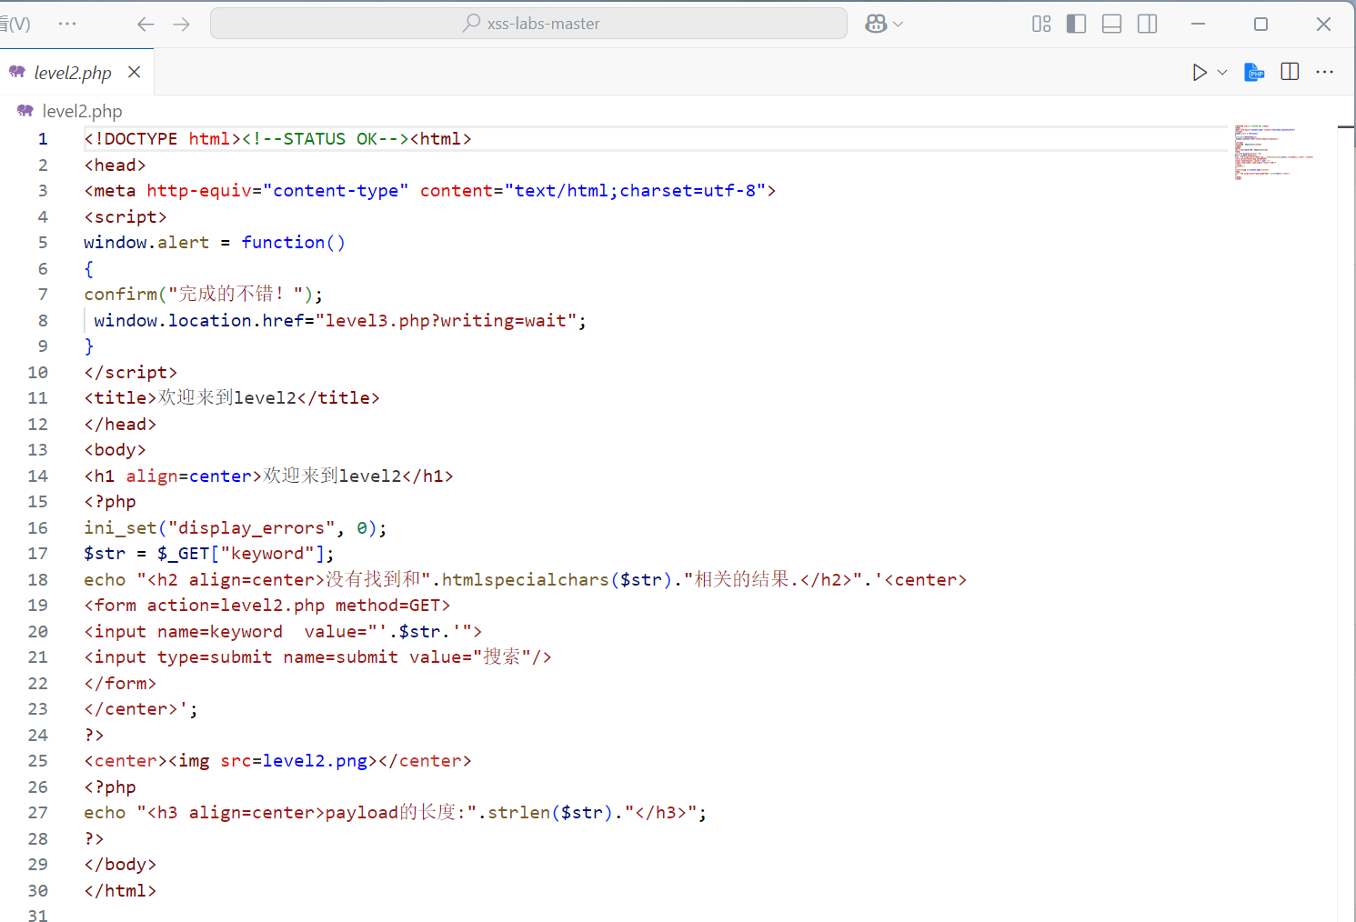Minimize the VS Code window
1356x922 pixels.
pos(1198,24)
